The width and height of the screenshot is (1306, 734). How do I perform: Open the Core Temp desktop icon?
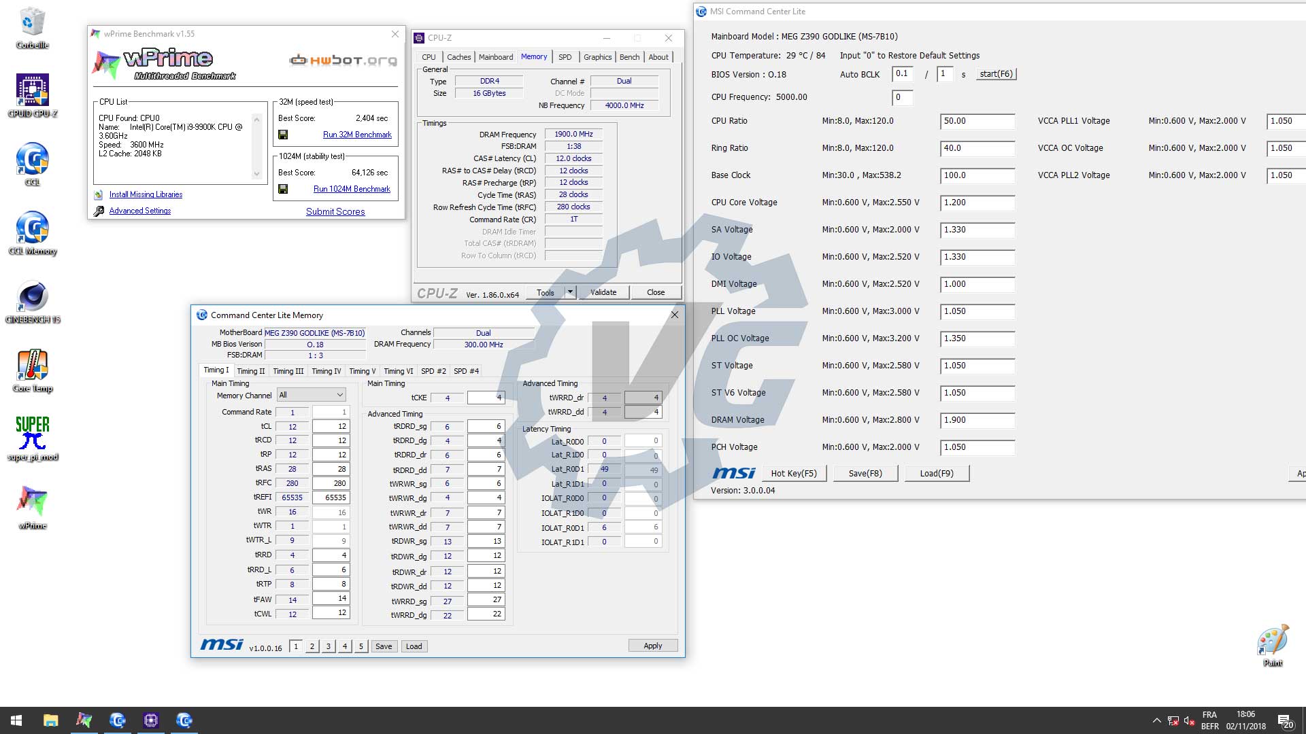pos(32,370)
